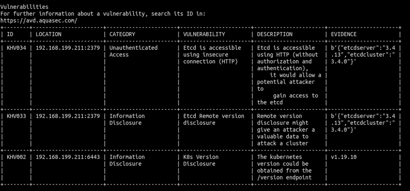Select the KHV033 vulnerability ID

click(16, 116)
